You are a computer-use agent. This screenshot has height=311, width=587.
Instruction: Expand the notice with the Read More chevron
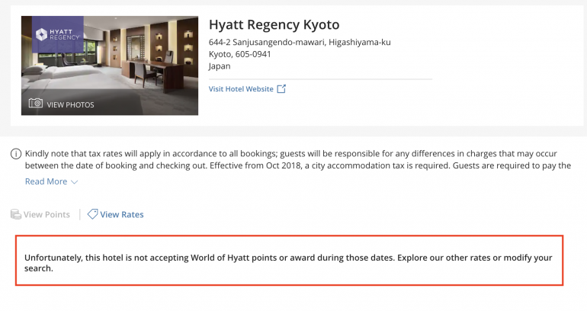[75, 182]
